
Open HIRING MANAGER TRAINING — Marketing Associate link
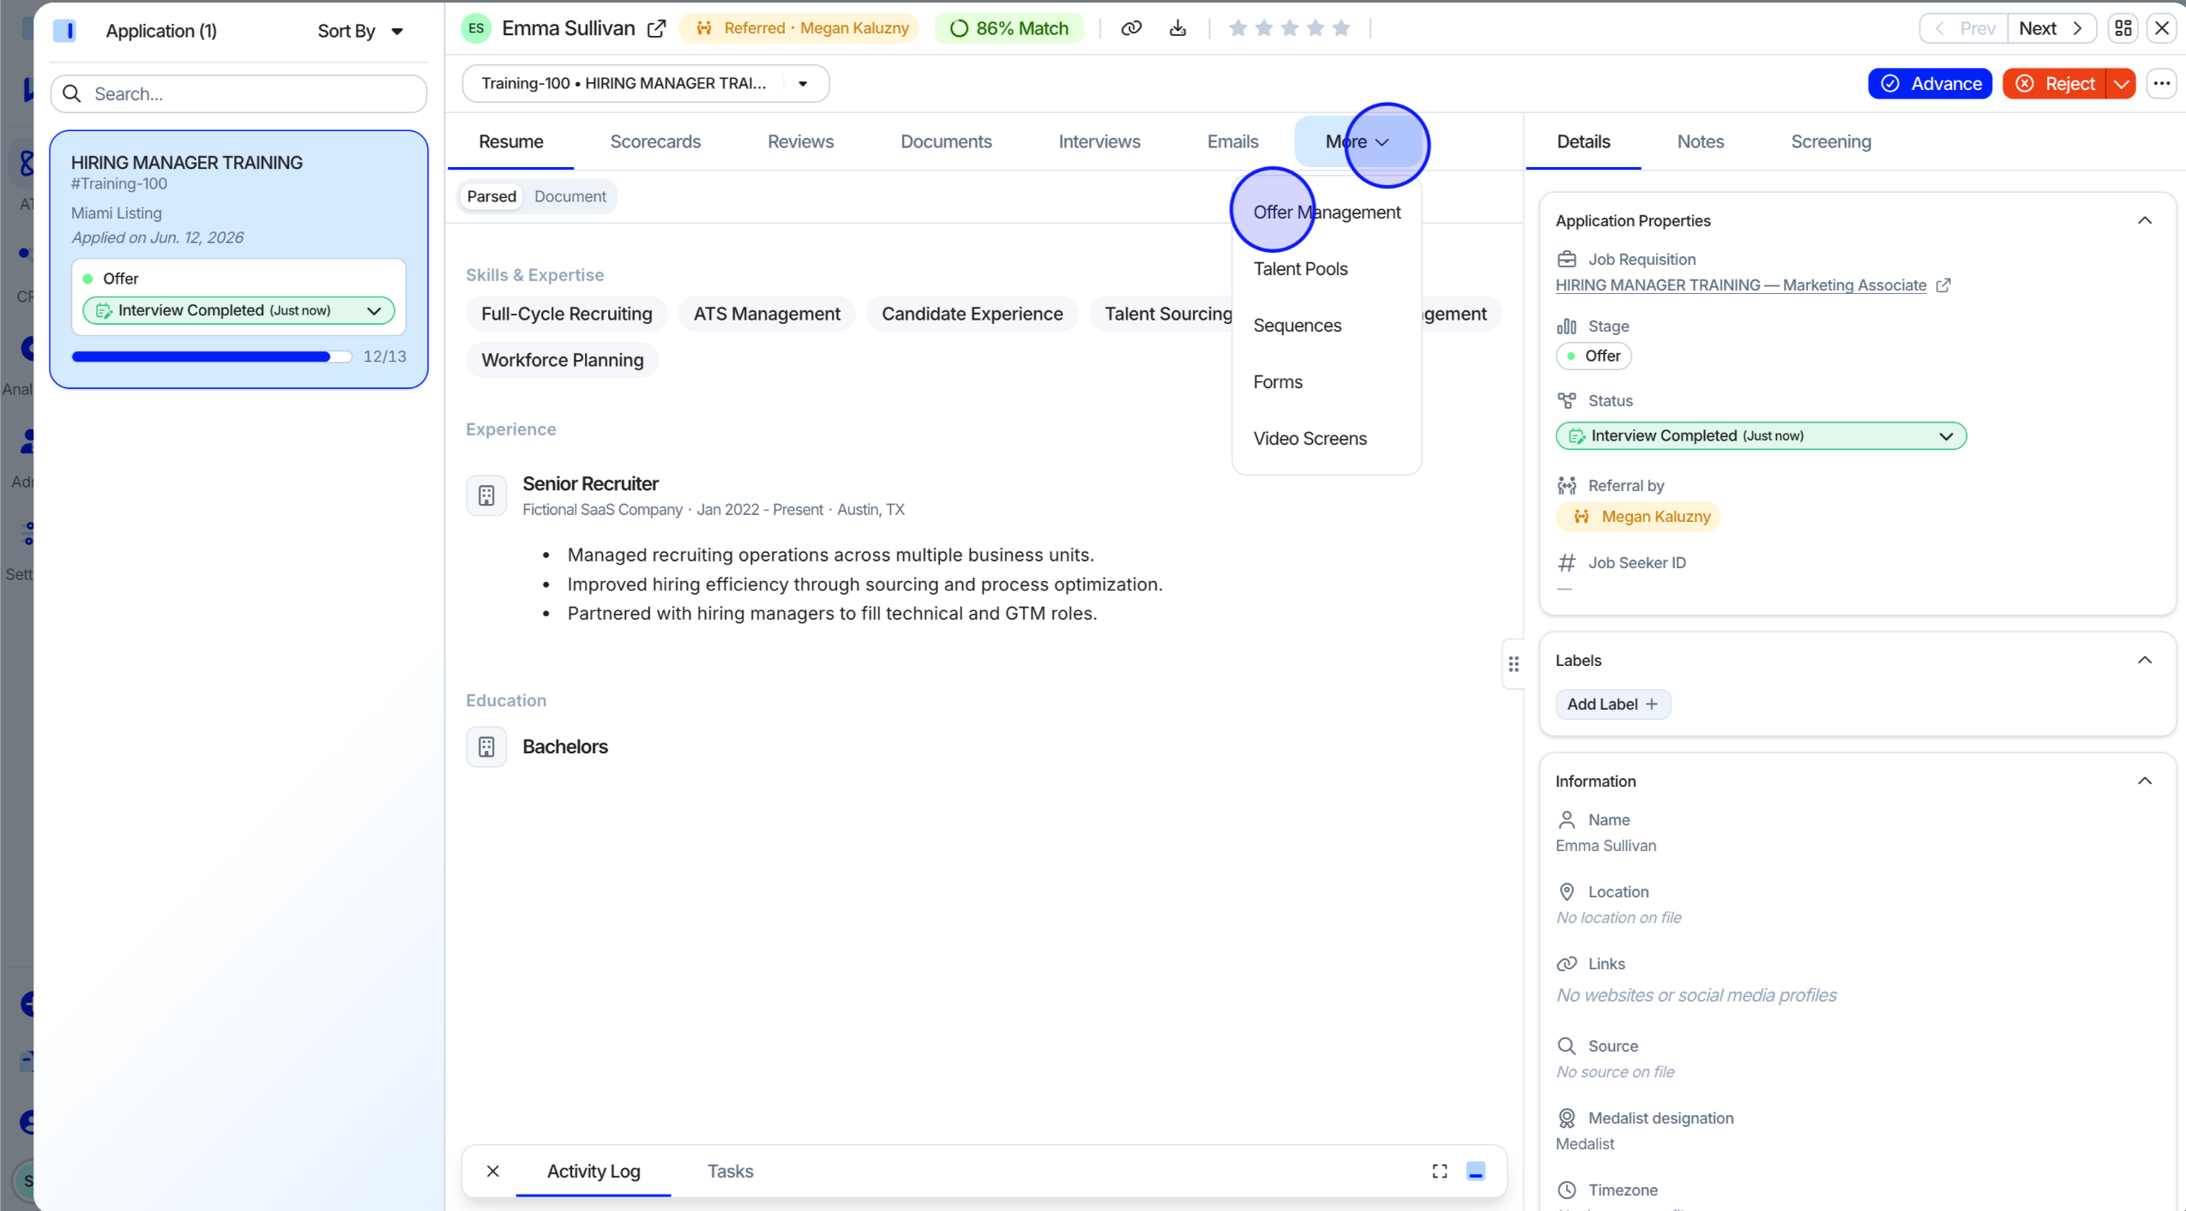[x=1740, y=285]
